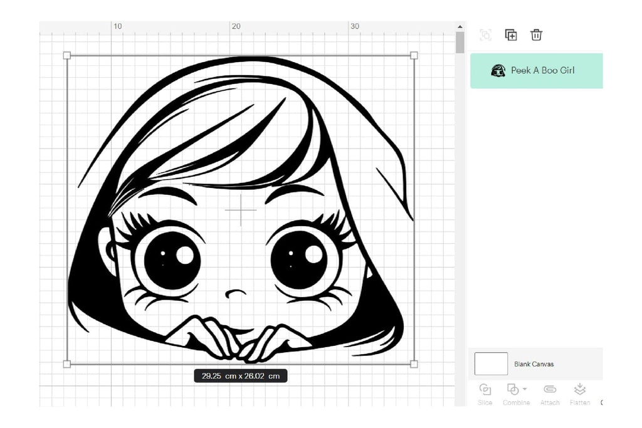Click the center crosshair of the selection
The width and height of the screenshot is (642, 428).
240,211
